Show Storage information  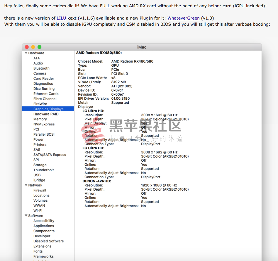[x=40, y=165]
